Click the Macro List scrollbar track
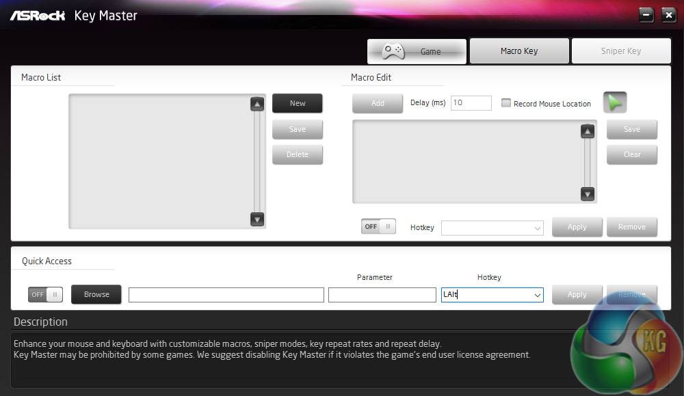Viewport: 684px width, 396px height. 257,162
